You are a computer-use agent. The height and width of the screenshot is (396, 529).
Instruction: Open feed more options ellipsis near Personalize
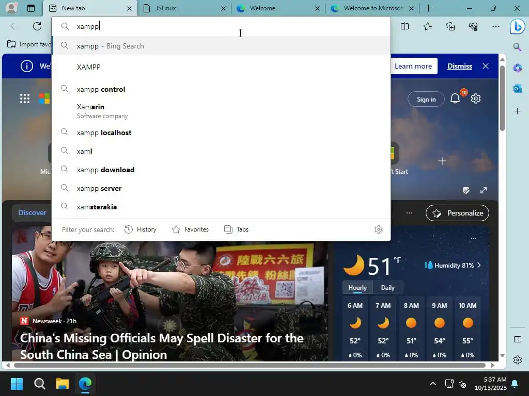tap(409, 213)
